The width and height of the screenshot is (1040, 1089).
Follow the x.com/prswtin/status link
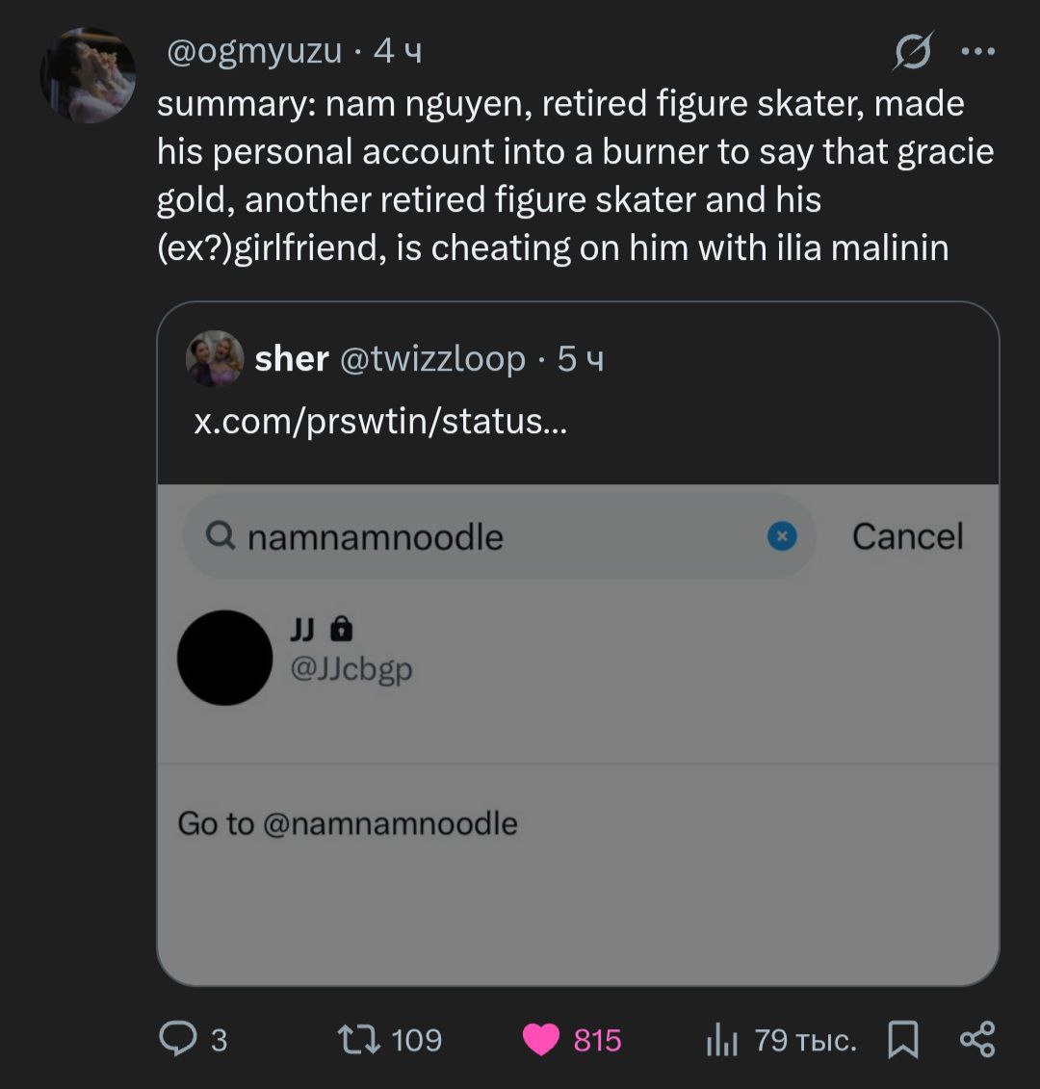click(380, 421)
